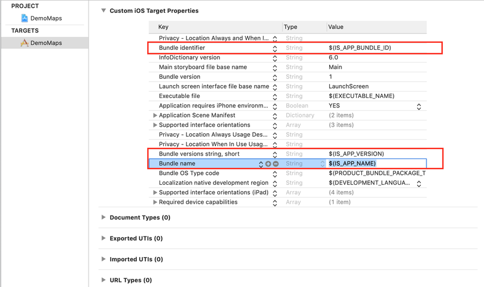
Task: Expand the Document Types section
Action: coord(104,218)
